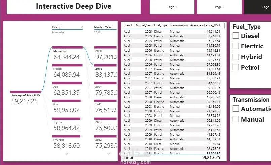Viewport: 271px width, 165px height.
Task: Expand more brands with the down chevron
Action: (x=67, y=154)
